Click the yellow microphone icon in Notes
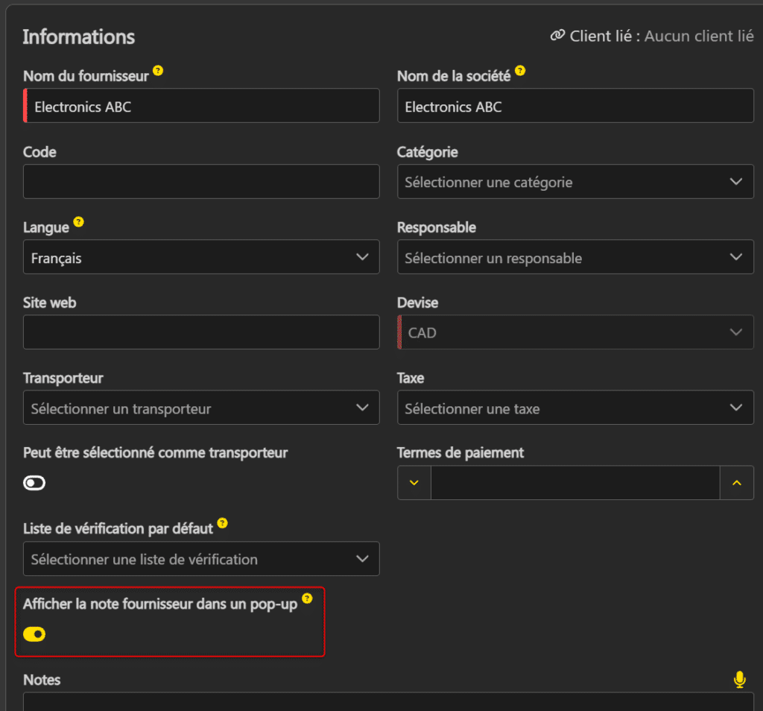The height and width of the screenshot is (711, 763). coord(739,679)
